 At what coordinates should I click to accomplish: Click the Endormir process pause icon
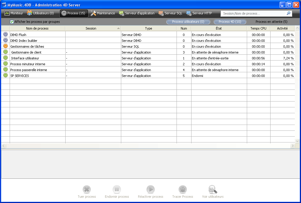point(117,189)
